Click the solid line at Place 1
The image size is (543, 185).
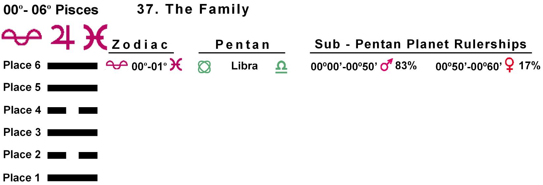pyautogui.click(x=72, y=178)
